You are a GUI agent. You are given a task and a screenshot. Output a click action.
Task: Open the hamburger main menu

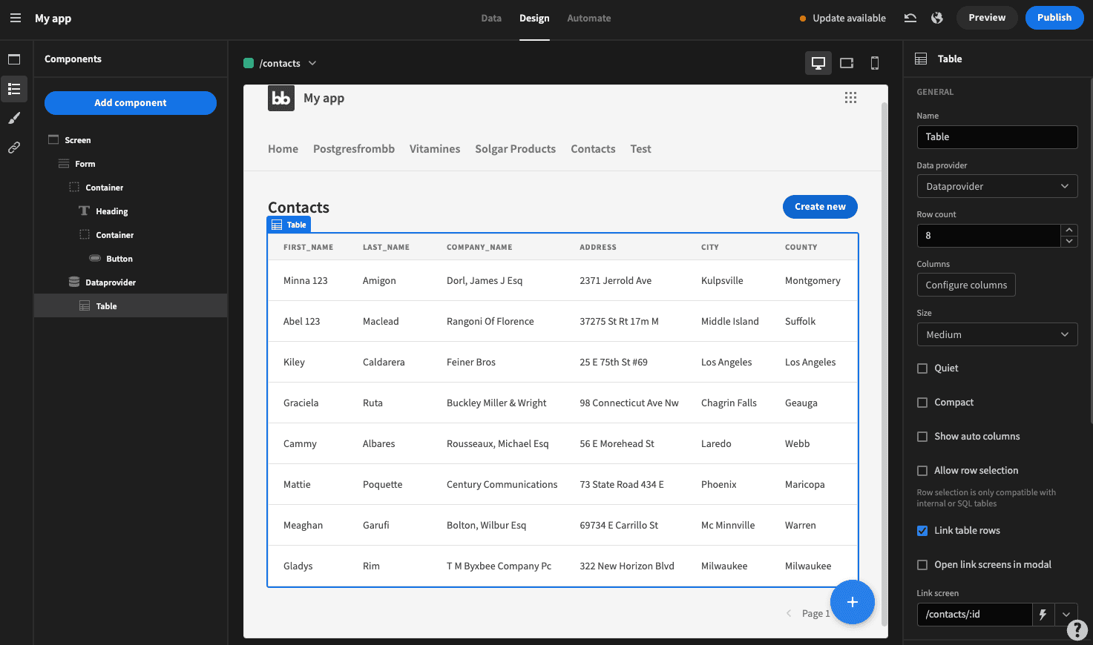point(16,18)
